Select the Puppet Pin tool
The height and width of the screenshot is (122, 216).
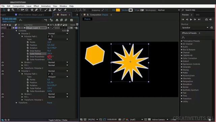pyautogui.click(x=65, y=10)
